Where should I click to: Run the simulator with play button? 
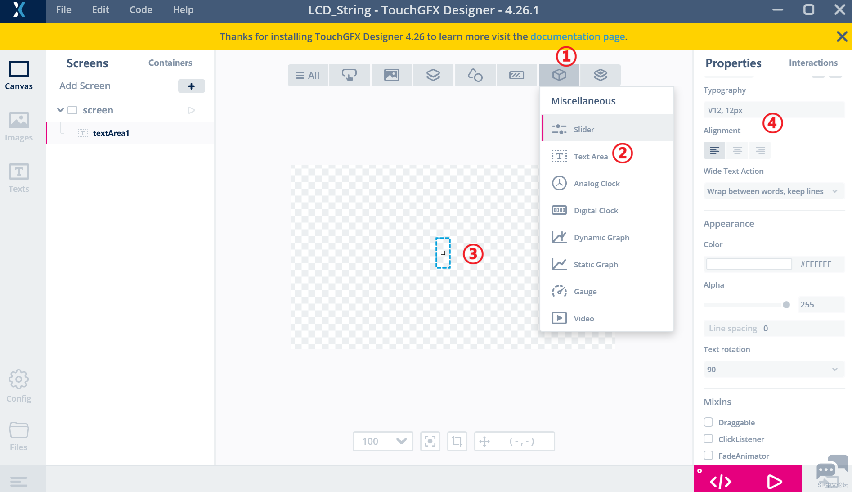[x=774, y=482]
